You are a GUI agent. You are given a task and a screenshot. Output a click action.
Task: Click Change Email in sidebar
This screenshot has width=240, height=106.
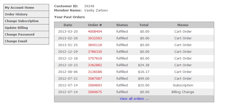16,41
